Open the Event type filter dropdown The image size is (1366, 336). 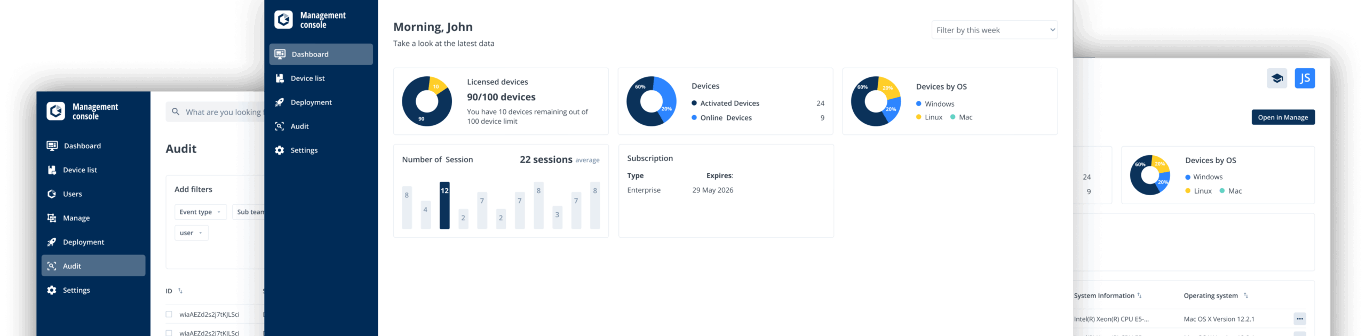point(200,212)
